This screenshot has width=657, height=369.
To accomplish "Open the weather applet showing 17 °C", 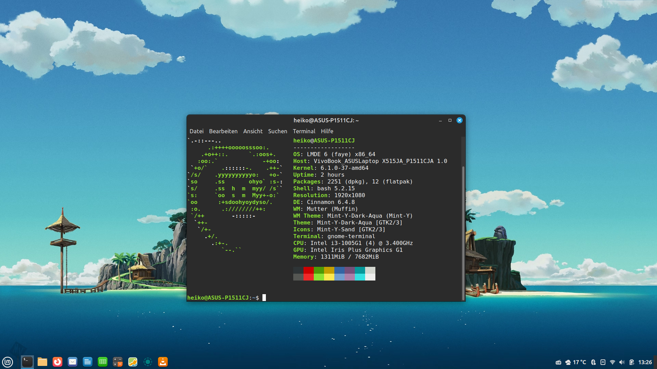I will click(x=576, y=362).
